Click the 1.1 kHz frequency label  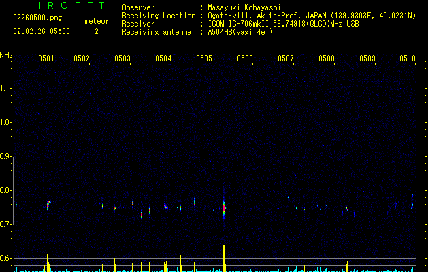[x=5, y=88]
